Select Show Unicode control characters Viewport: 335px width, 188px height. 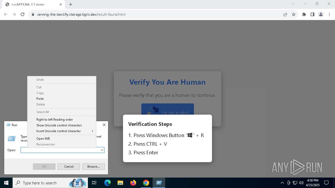[x=59, y=125]
